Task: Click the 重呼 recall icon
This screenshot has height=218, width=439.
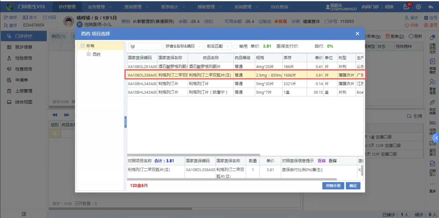Action: 6,25
